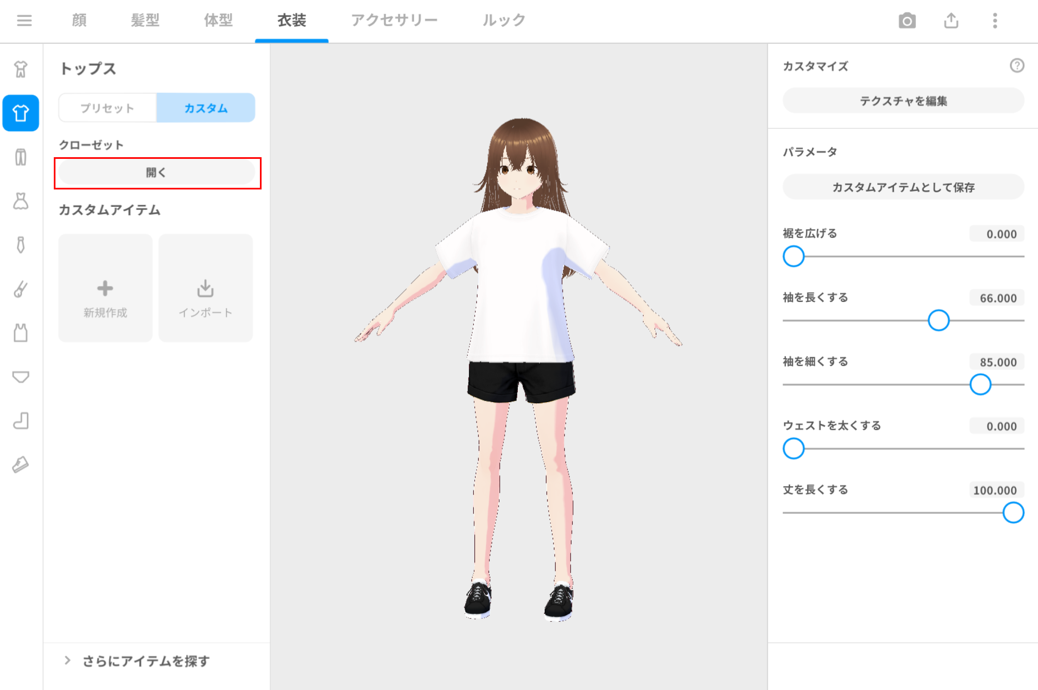Click テクスチャを編集 button

coord(903,101)
